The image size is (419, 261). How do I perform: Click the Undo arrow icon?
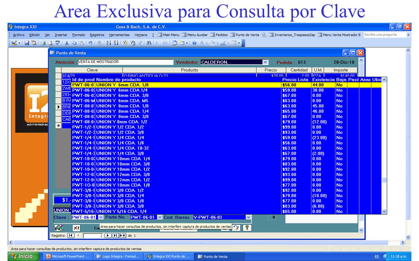(x=90, y=43)
